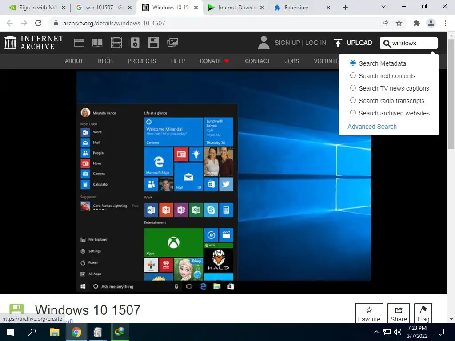455x341 pixels.
Task: Click the taskbar clock showing 7:23 PM
Action: tap(417, 332)
